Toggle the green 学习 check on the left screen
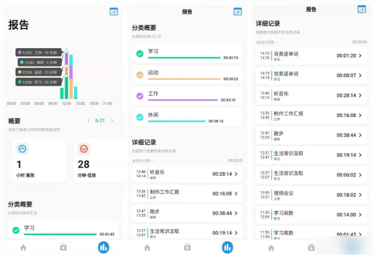Viewport: 375px width, 260px height. [16, 230]
